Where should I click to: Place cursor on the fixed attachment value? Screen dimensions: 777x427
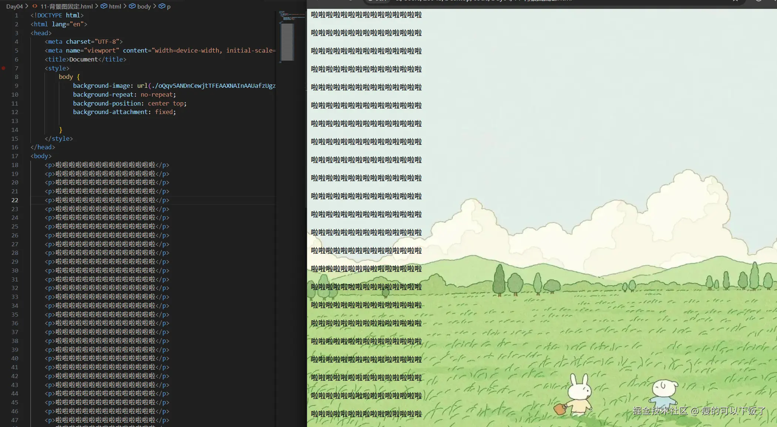[x=164, y=112]
